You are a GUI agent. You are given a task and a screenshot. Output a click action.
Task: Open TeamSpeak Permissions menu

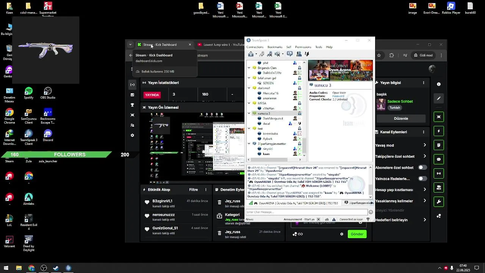(x=303, y=47)
